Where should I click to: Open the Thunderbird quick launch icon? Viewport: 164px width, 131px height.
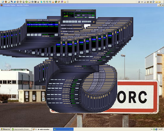pyautogui.click(x=33, y=2)
